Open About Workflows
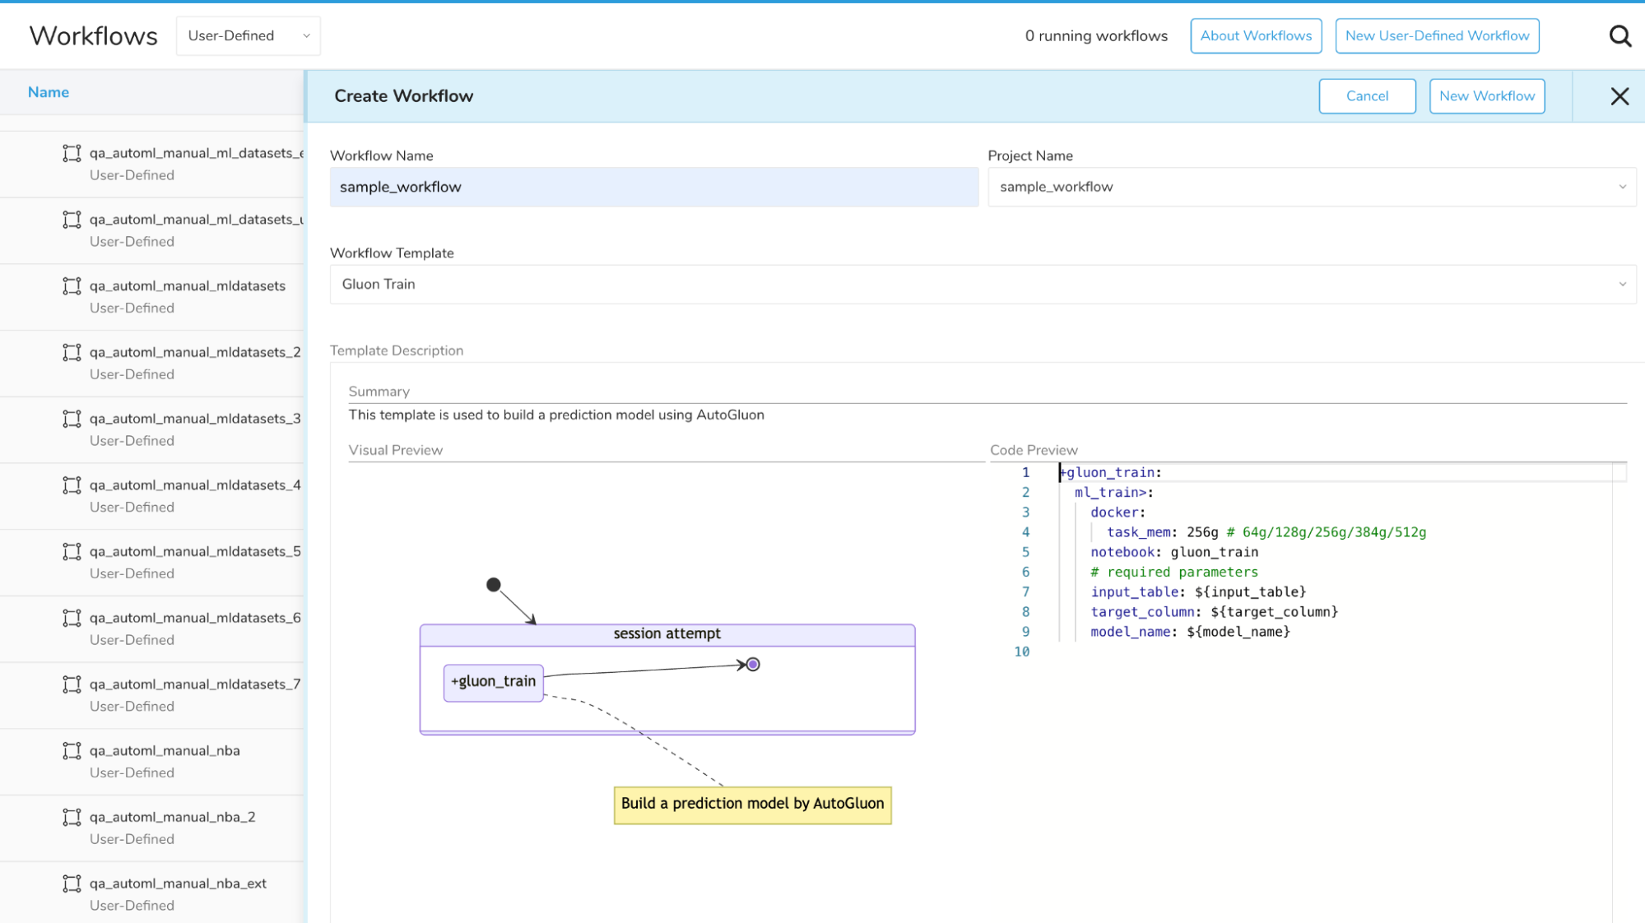 (1255, 36)
